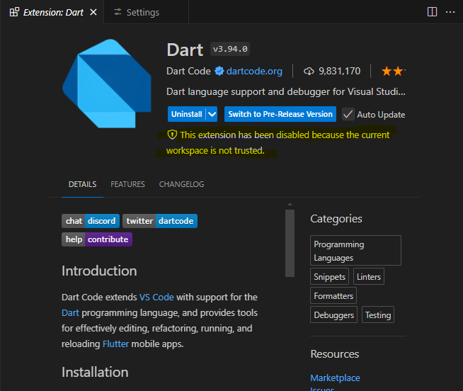The width and height of the screenshot is (463, 391).
Task: Click the extensions icon on Dart tab
Action: point(14,12)
